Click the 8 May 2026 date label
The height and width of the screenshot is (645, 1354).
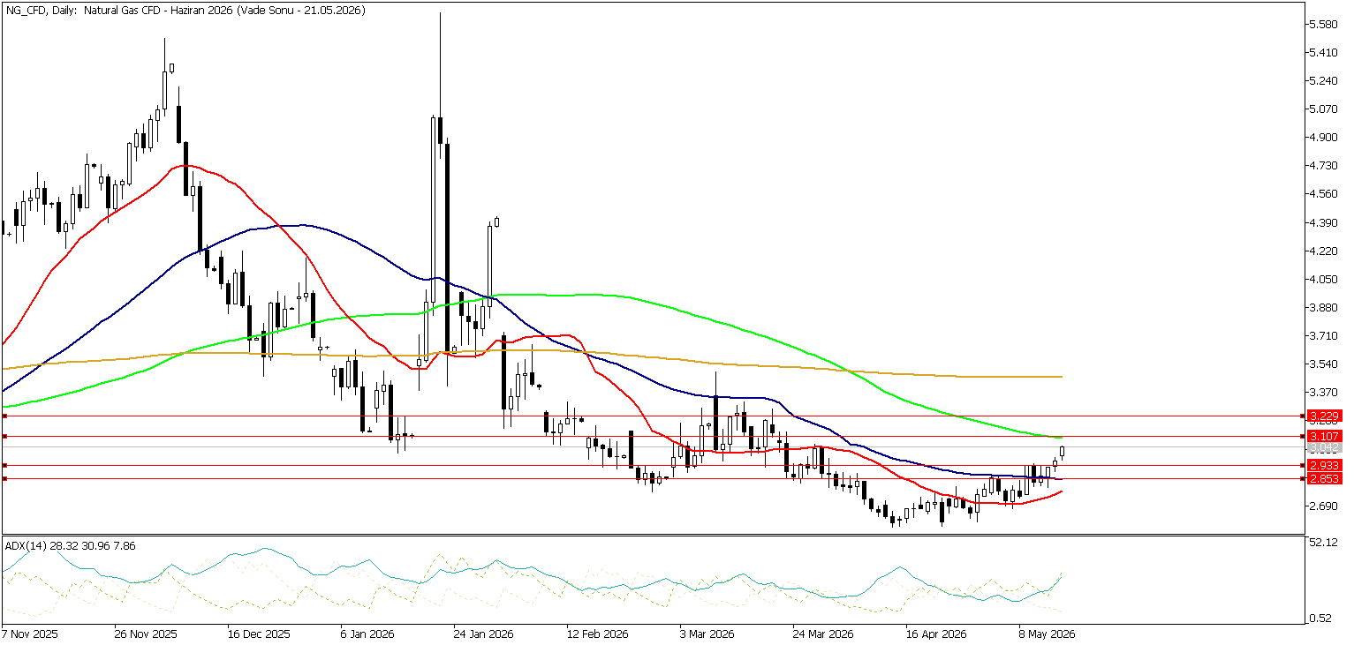pyautogui.click(x=1048, y=634)
